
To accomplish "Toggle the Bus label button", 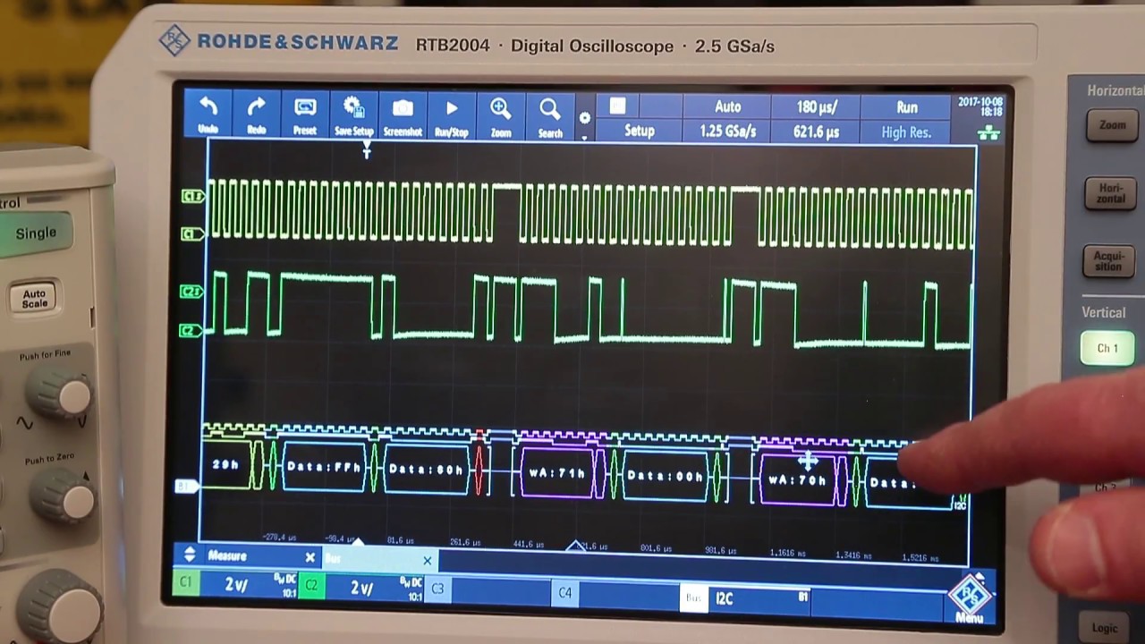I will (693, 597).
